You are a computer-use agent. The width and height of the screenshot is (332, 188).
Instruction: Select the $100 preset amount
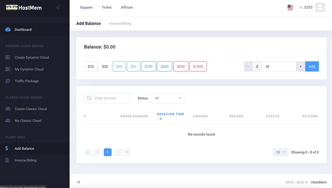(x=148, y=66)
